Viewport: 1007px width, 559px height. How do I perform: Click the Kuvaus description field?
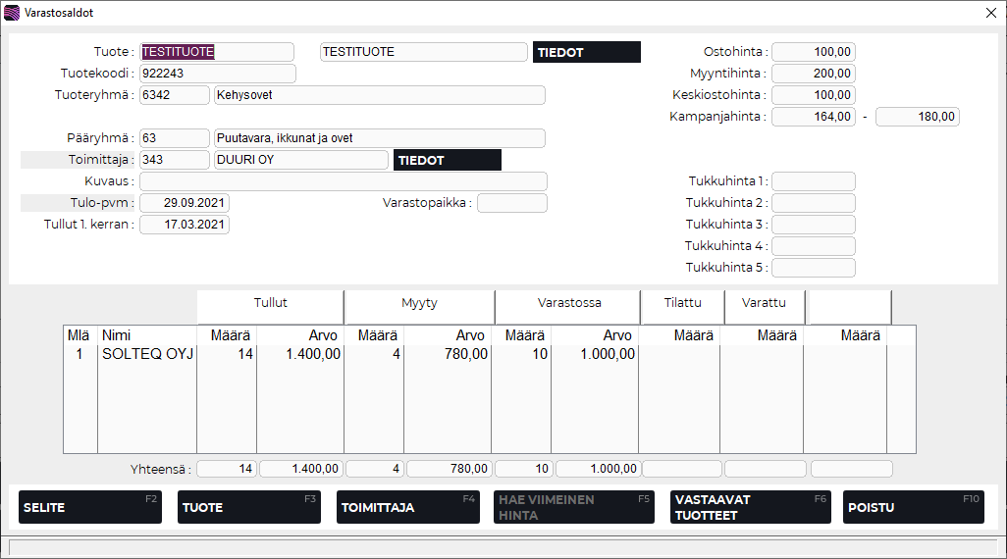(x=343, y=181)
